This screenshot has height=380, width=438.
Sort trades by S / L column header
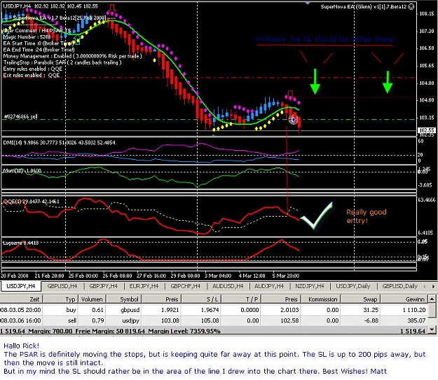[201, 299]
